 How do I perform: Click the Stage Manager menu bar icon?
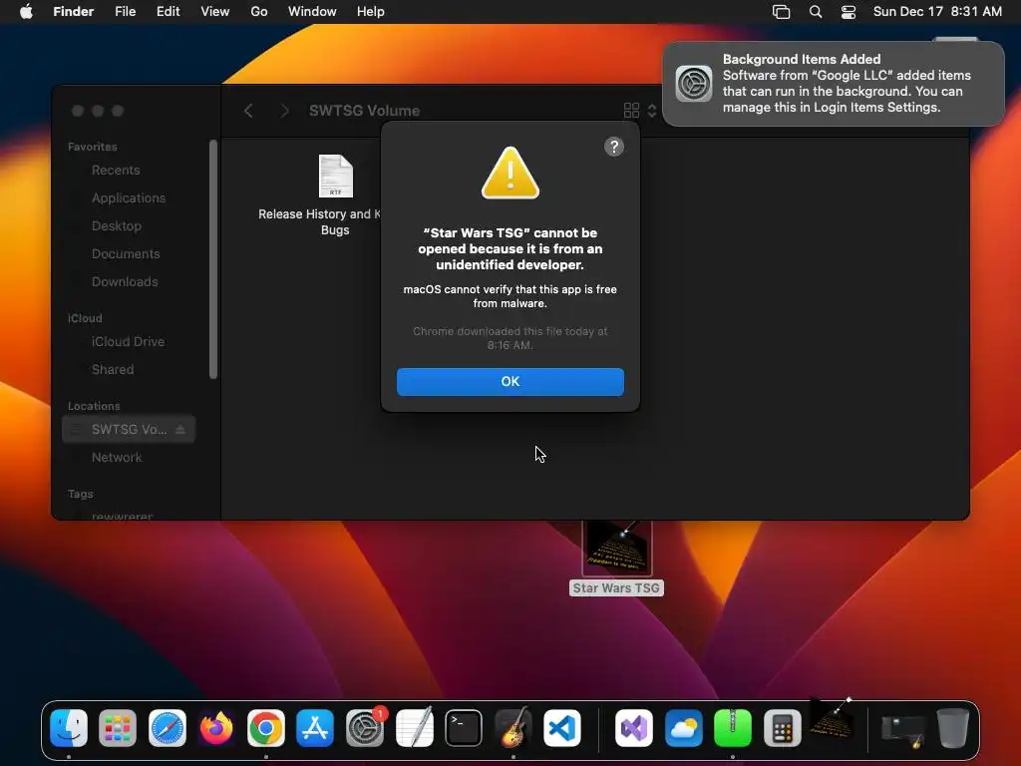point(781,12)
